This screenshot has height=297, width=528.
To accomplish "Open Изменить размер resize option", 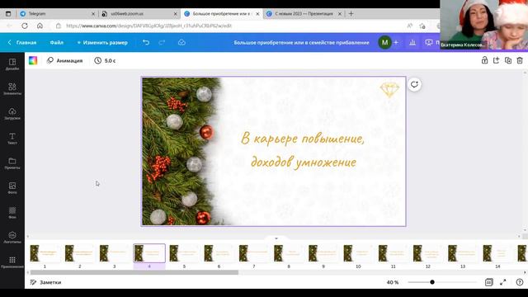I will click(102, 42).
